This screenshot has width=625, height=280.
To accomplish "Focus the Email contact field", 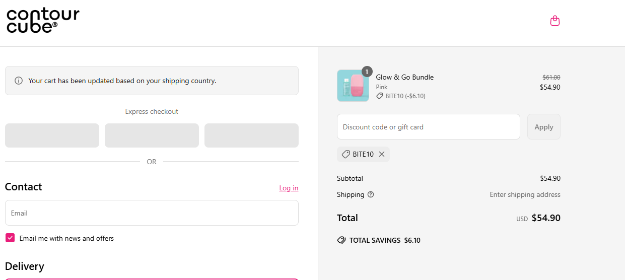I will click(x=152, y=213).
